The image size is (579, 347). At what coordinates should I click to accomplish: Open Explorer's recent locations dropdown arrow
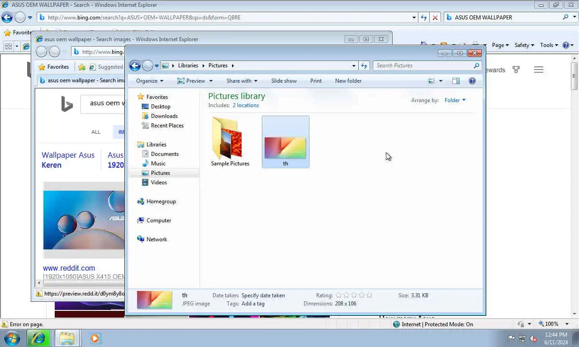coord(157,66)
